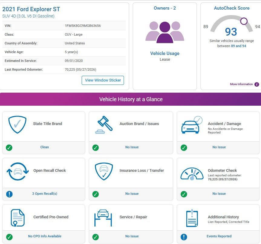
Task: Click the Auction Brand gavel icon
Action: pos(104,125)
